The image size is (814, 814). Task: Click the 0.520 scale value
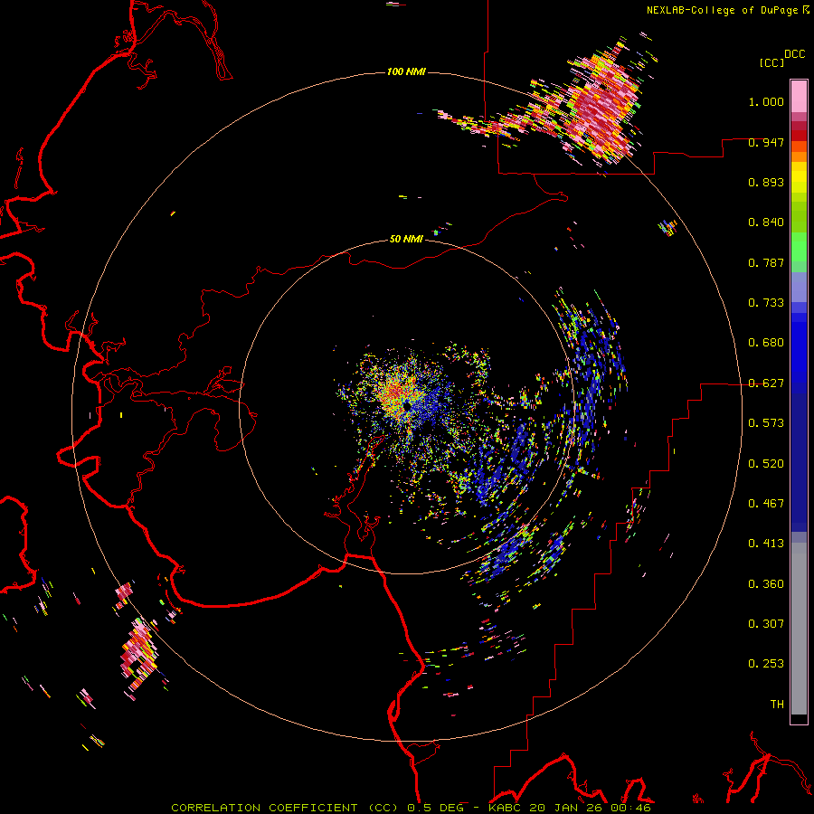point(766,464)
